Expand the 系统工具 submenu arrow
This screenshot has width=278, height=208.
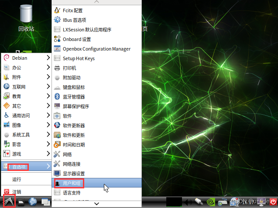click(48, 134)
